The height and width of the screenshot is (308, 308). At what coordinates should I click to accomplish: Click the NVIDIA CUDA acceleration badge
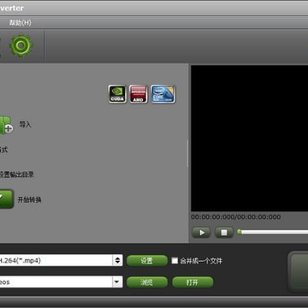[117, 94]
